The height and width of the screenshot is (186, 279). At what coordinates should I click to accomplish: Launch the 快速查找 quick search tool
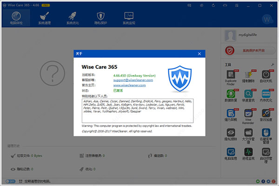coord(248,96)
